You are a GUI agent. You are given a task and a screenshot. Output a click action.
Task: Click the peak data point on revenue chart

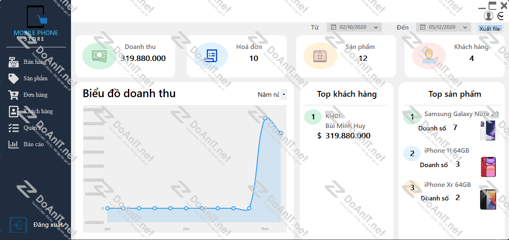click(x=265, y=119)
